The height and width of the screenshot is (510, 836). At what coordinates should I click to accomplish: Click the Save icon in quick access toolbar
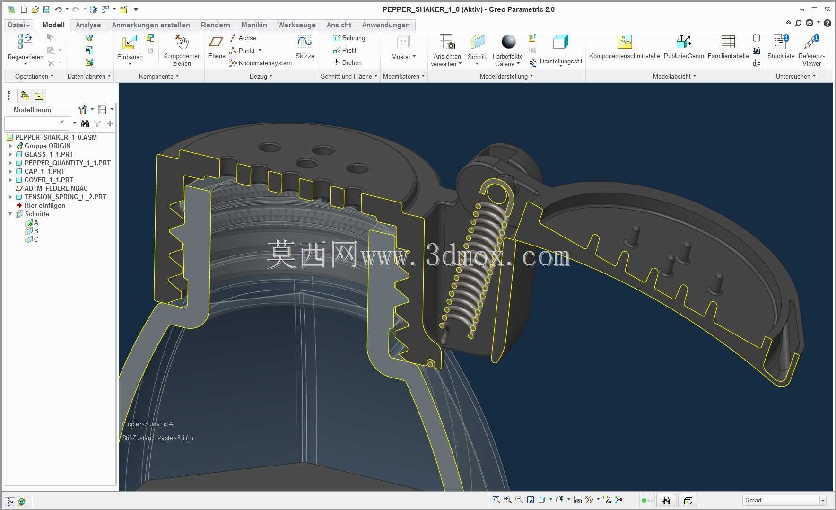point(46,9)
